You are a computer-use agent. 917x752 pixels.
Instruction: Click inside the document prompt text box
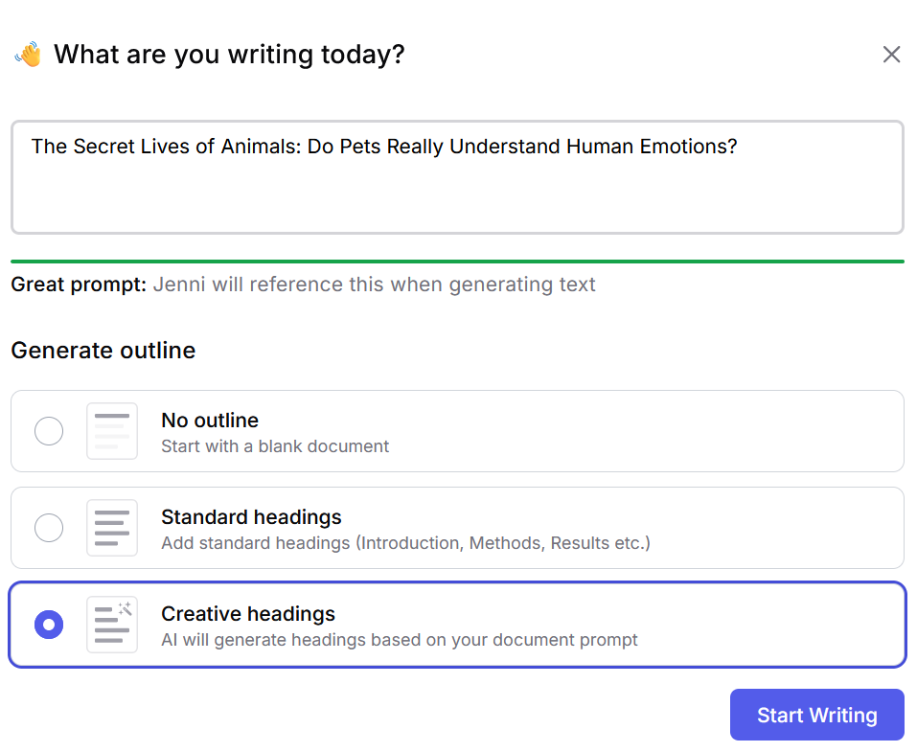click(457, 177)
